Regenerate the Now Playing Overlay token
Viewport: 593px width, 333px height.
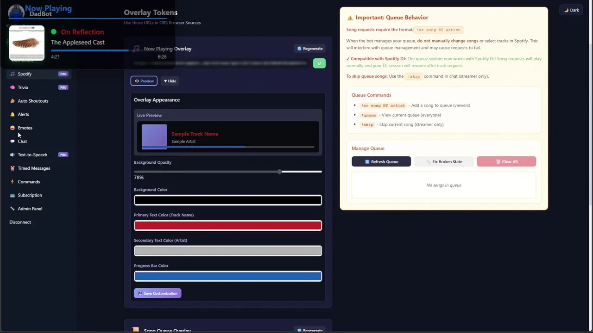(x=310, y=49)
